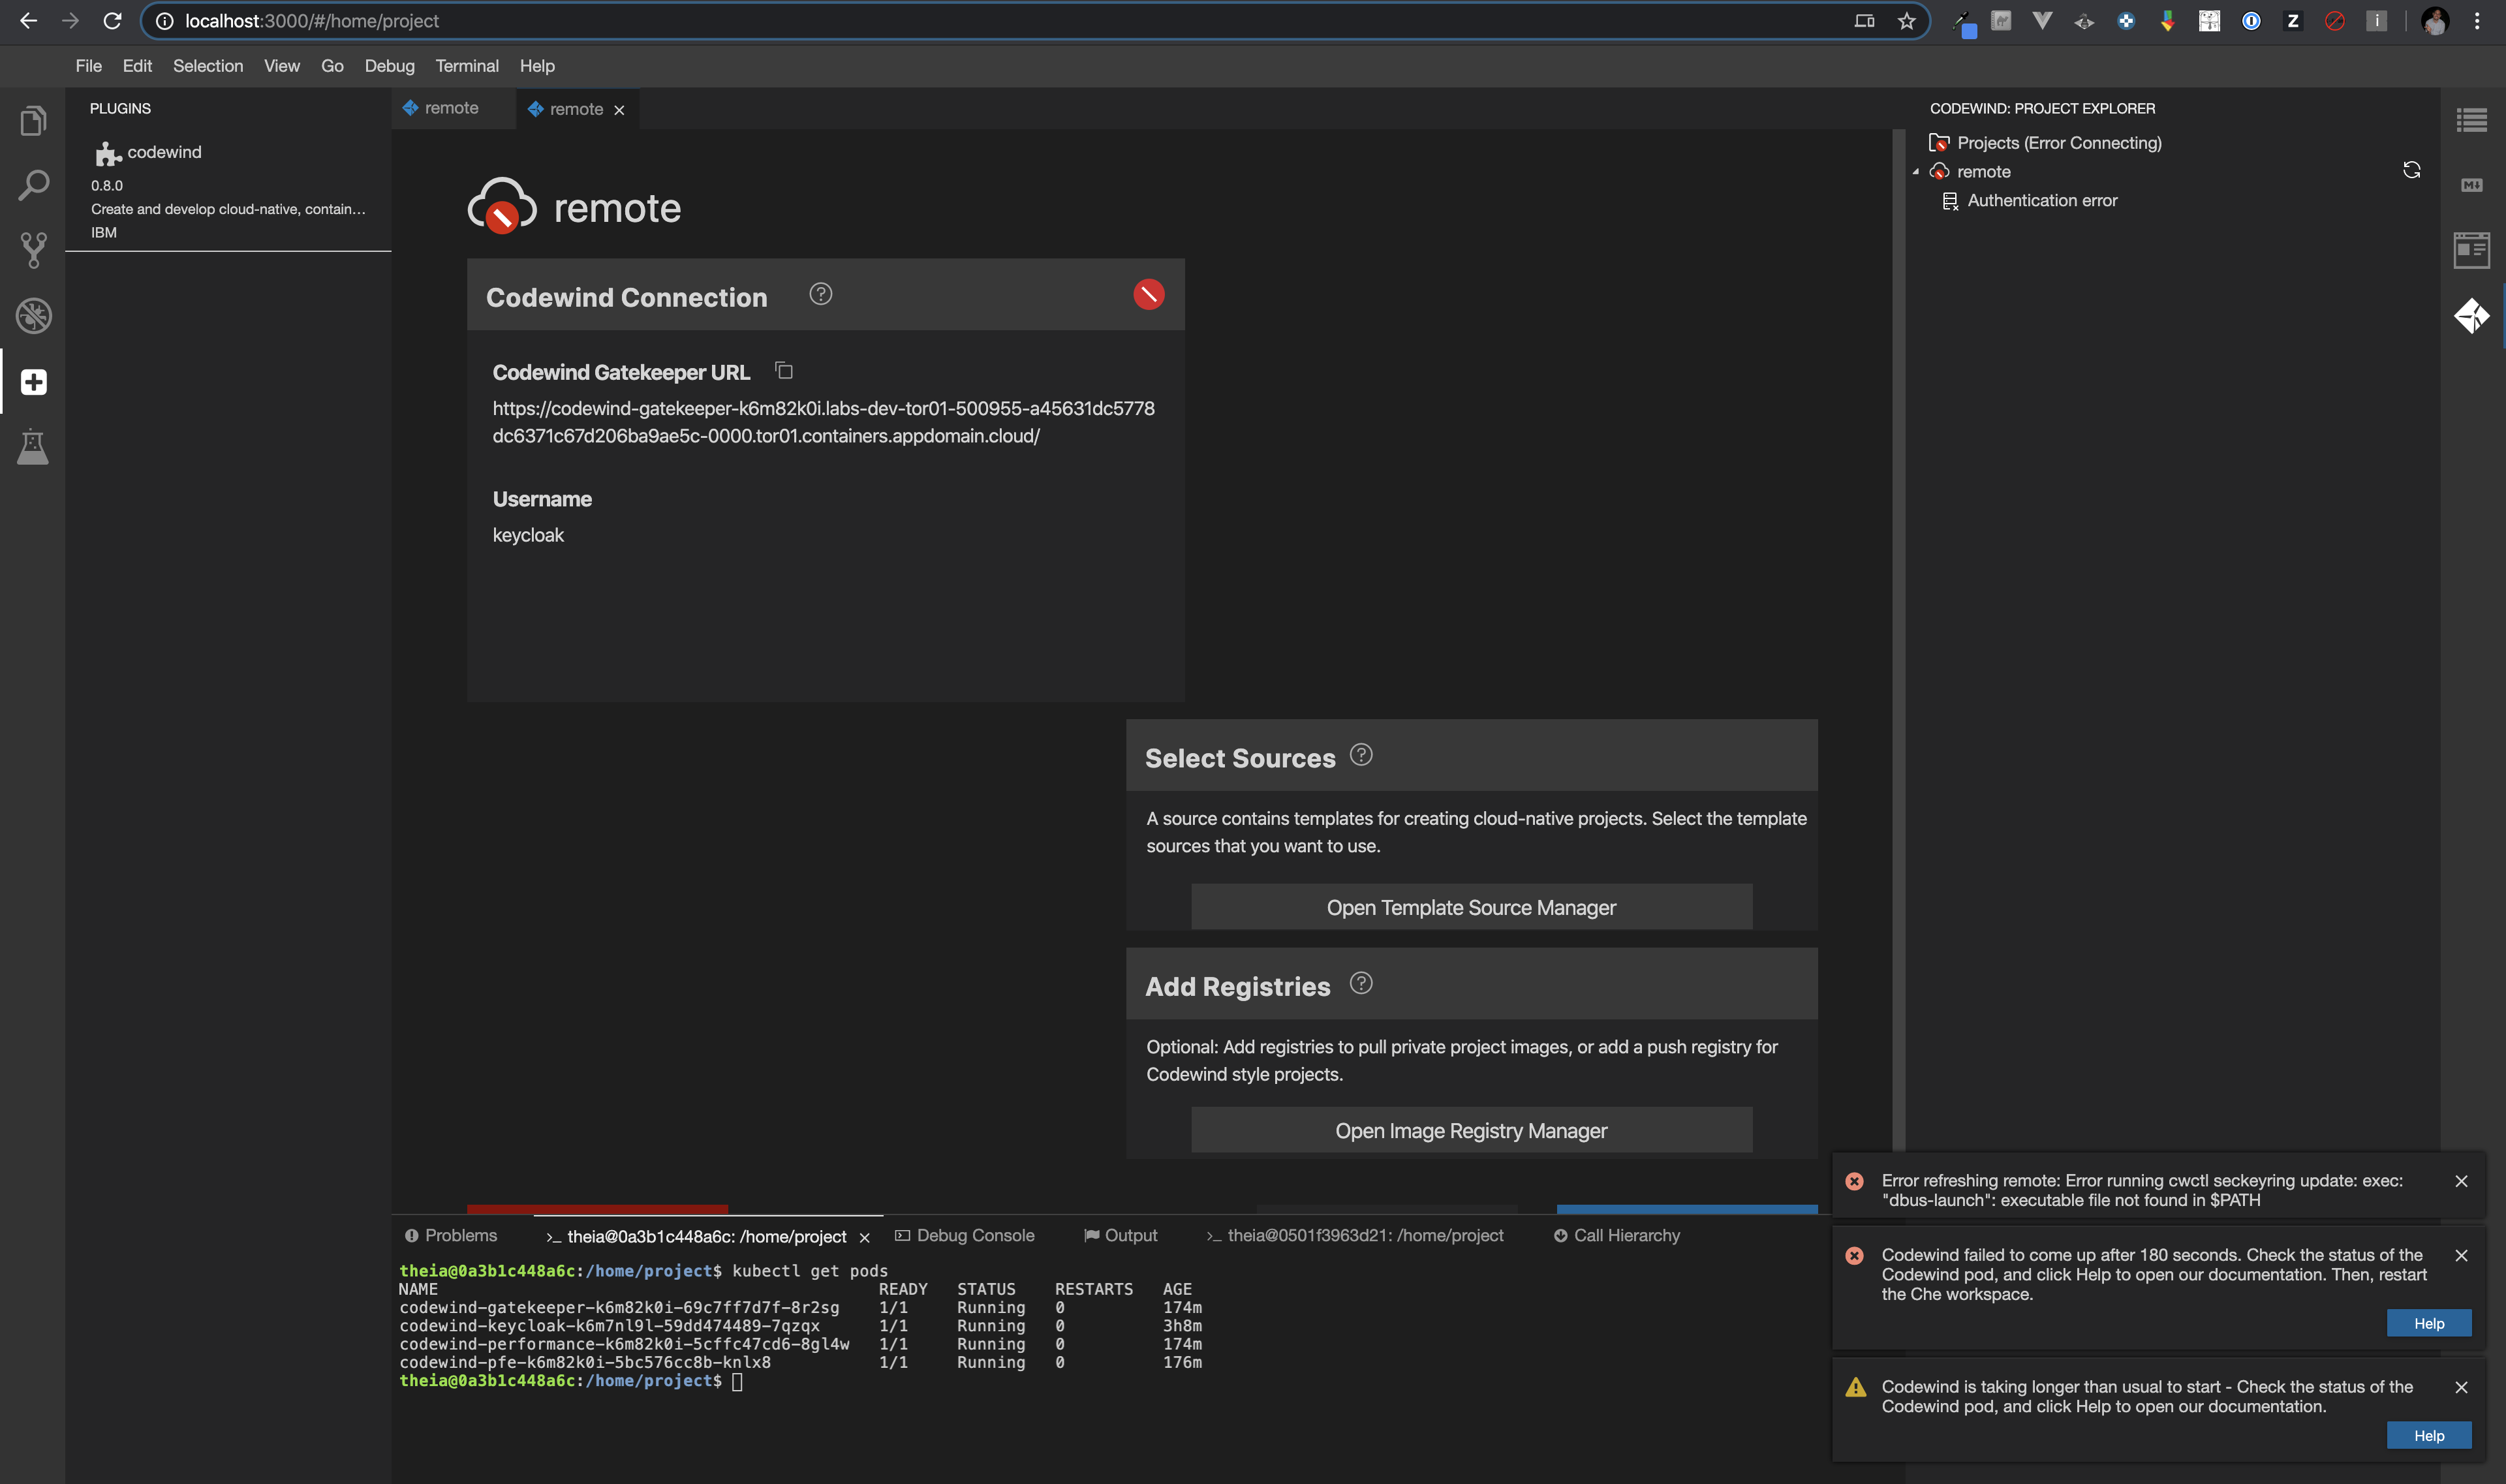The height and width of the screenshot is (1484, 2506).
Task: Open the Codewind diamond icon on right sidebar
Action: click(x=2473, y=316)
